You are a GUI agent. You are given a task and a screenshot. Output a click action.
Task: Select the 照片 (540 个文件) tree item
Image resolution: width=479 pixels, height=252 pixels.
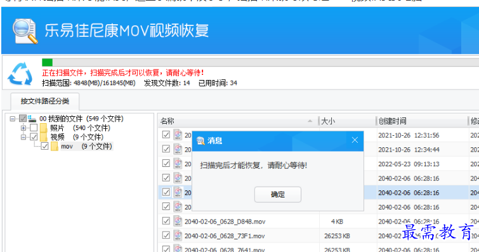80,128
